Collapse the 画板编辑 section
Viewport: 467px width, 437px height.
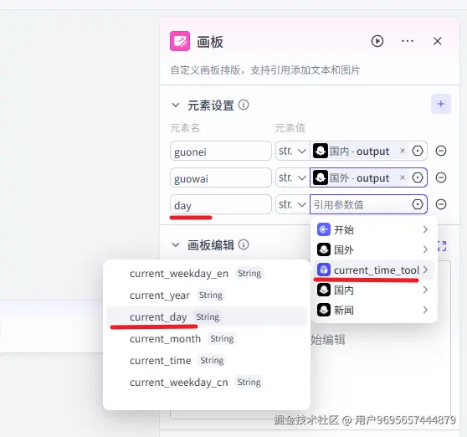click(176, 244)
